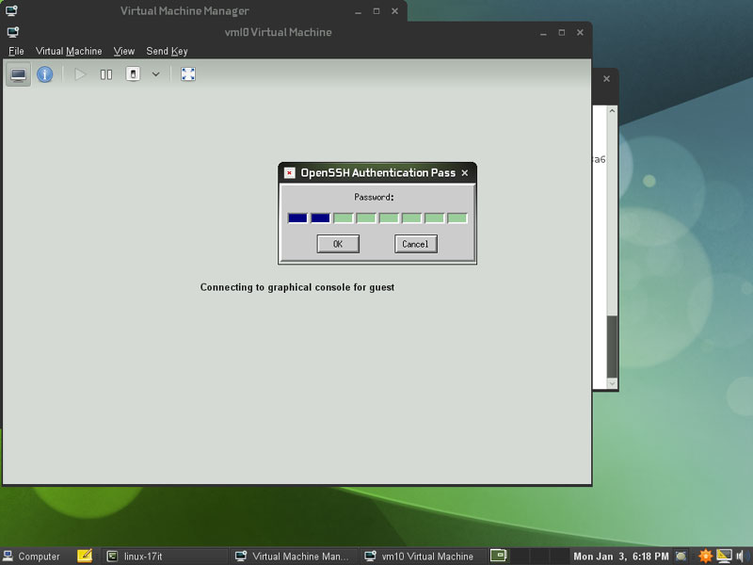
Task: Open the Send Key menu
Action: [x=167, y=51]
